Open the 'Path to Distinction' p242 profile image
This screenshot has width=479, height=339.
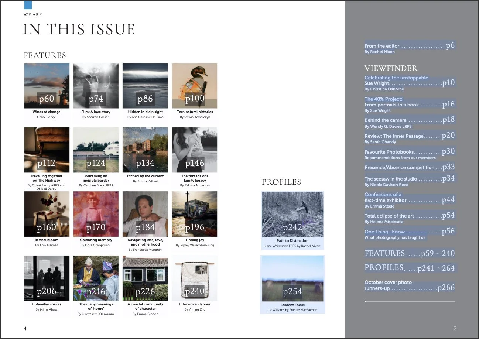[x=292, y=214]
